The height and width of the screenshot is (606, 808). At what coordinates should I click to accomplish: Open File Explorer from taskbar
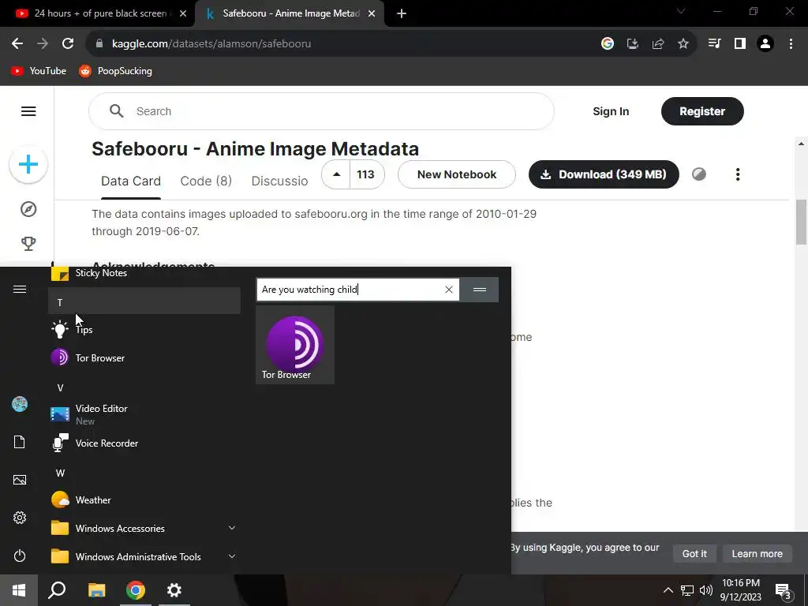coord(96,590)
